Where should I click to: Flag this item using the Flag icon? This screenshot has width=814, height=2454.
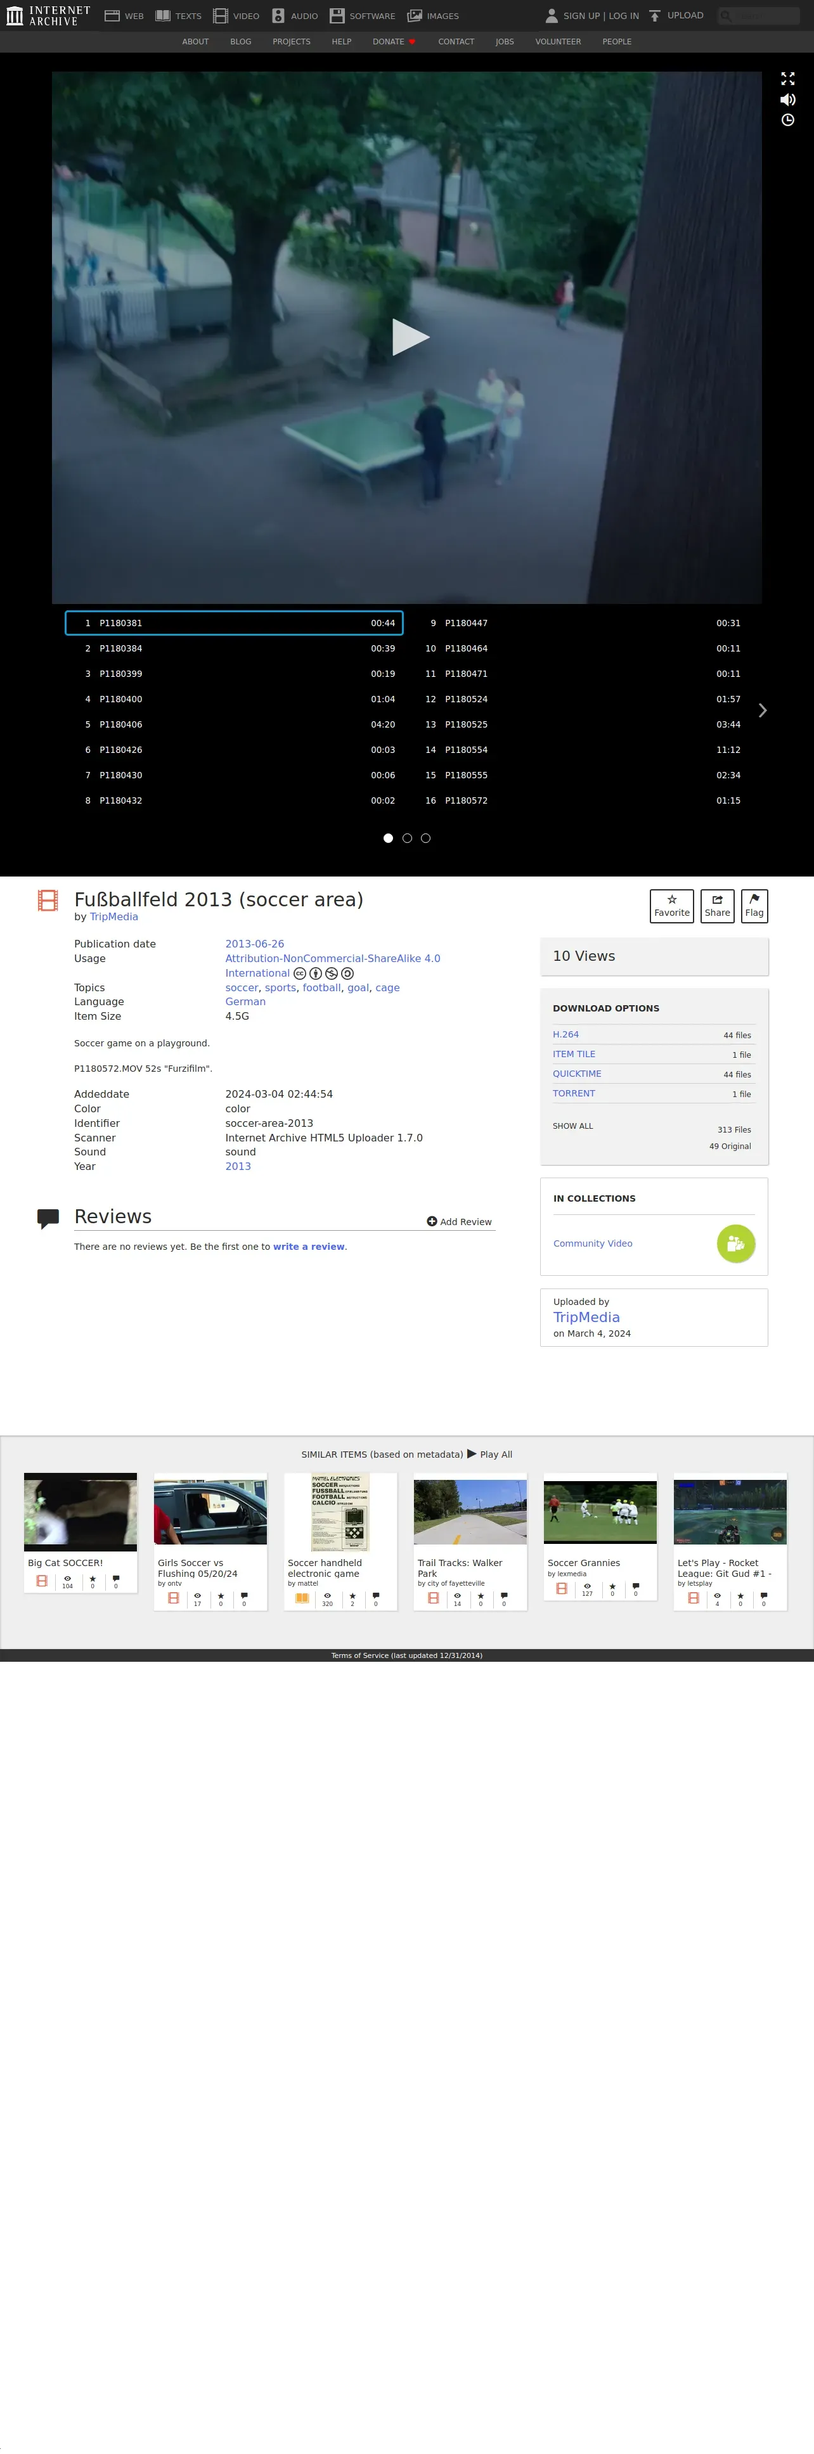click(754, 905)
